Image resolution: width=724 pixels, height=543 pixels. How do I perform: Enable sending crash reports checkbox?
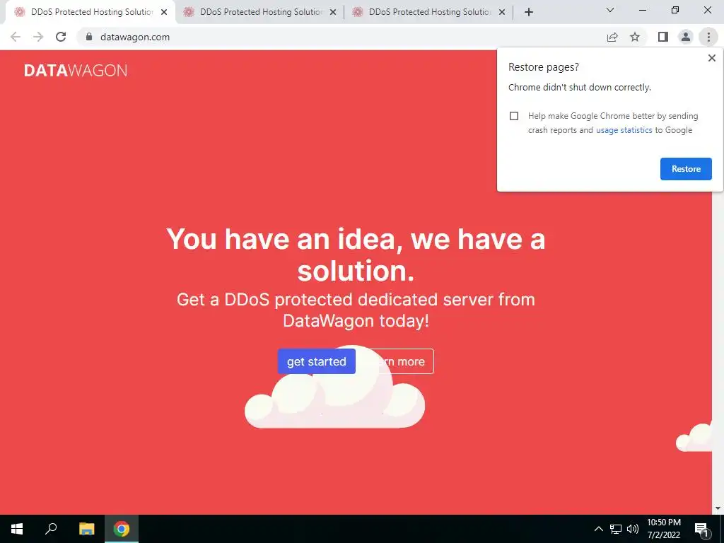tap(514, 116)
